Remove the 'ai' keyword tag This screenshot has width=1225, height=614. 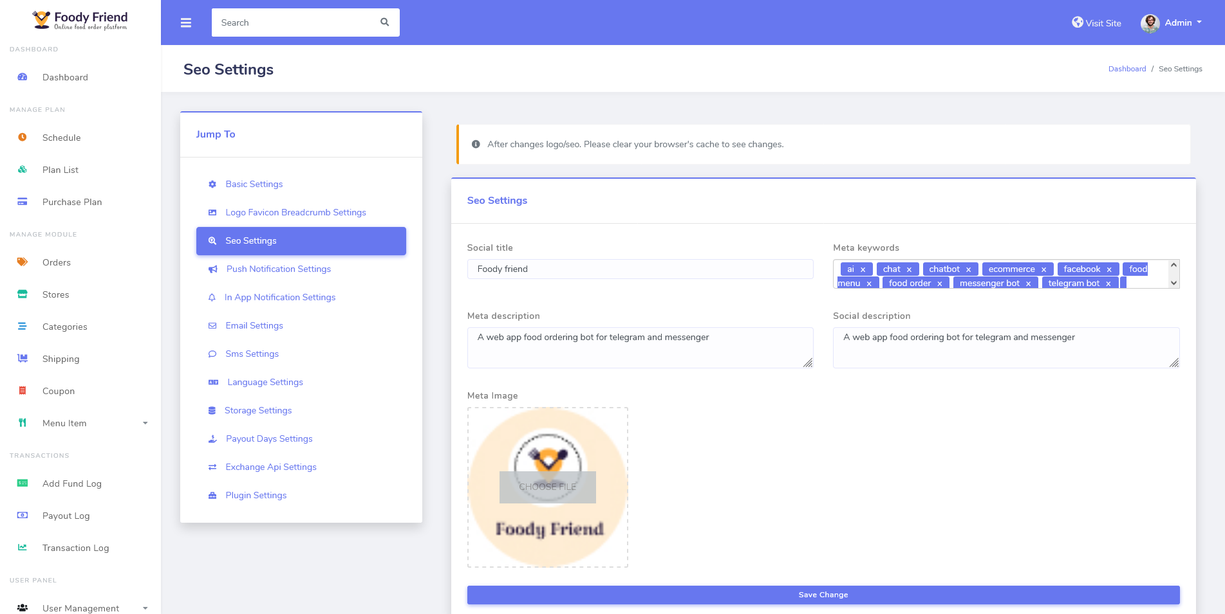click(863, 270)
